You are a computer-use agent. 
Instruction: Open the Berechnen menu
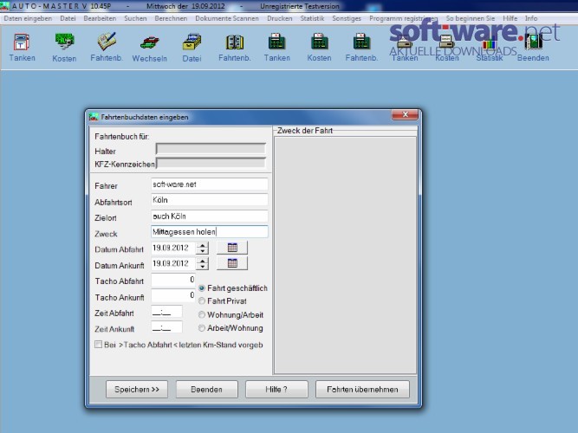click(x=171, y=18)
